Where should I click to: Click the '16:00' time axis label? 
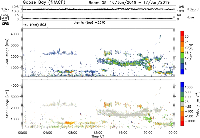(123, 133)
